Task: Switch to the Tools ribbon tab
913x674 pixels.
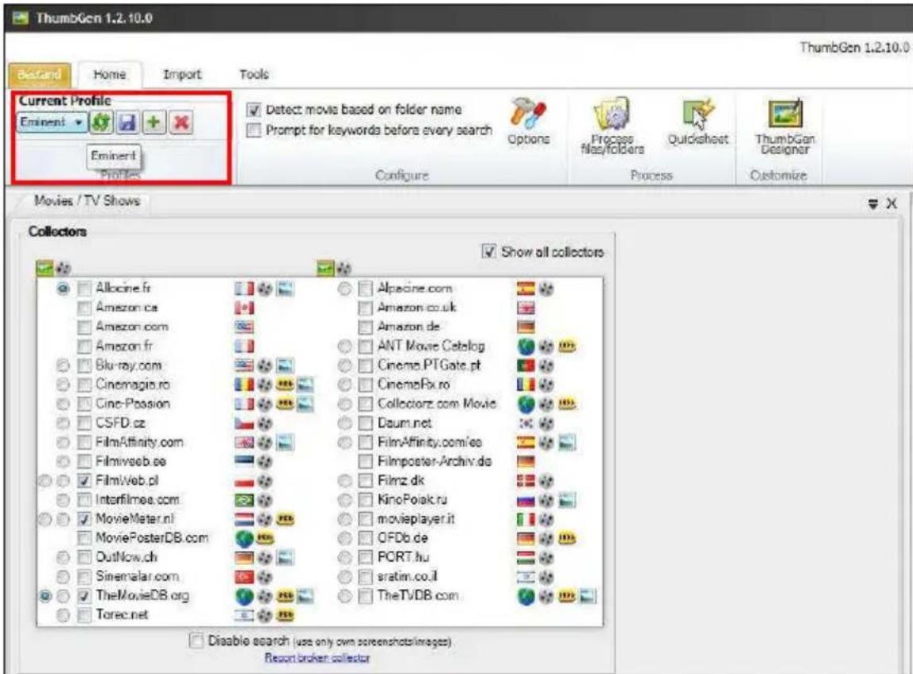Action: pyautogui.click(x=254, y=75)
